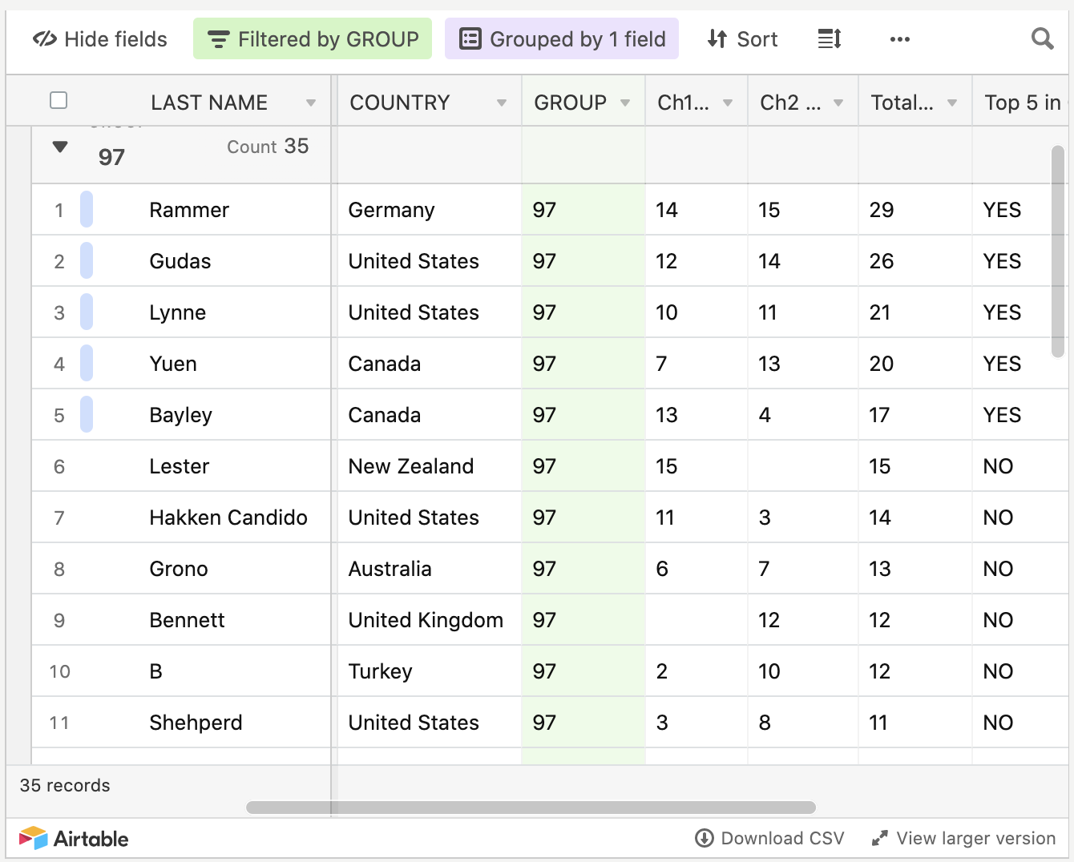Open the Filtered by GROUP menu
1074x862 pixels.
pos(313,39)
